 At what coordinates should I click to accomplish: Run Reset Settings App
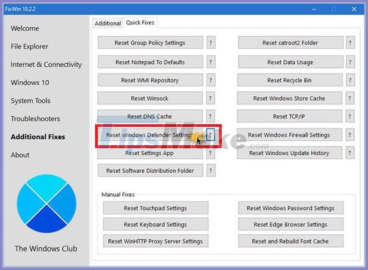(x=150, y=153)
